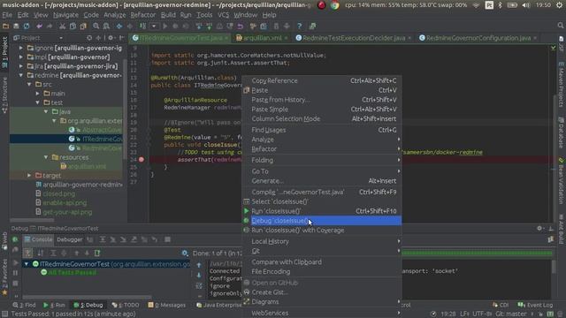The width and height of the screenshot is (566, 318).
Task: Collapse ITRedmineGovernorTest node in test results
Action: click(27, 264)
